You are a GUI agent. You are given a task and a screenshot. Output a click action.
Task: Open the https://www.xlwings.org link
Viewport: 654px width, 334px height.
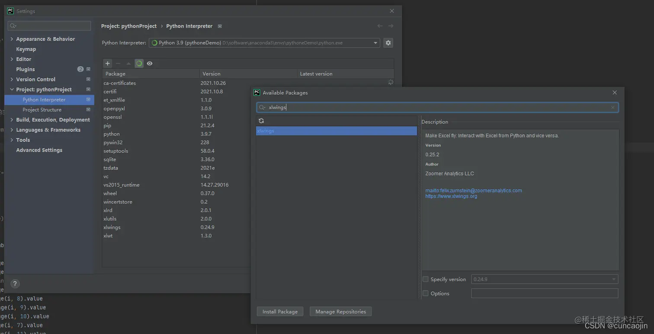click(x=451, y=196)
